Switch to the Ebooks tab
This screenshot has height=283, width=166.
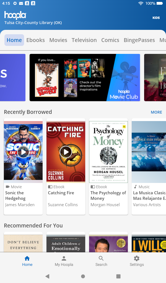[36, 40]
